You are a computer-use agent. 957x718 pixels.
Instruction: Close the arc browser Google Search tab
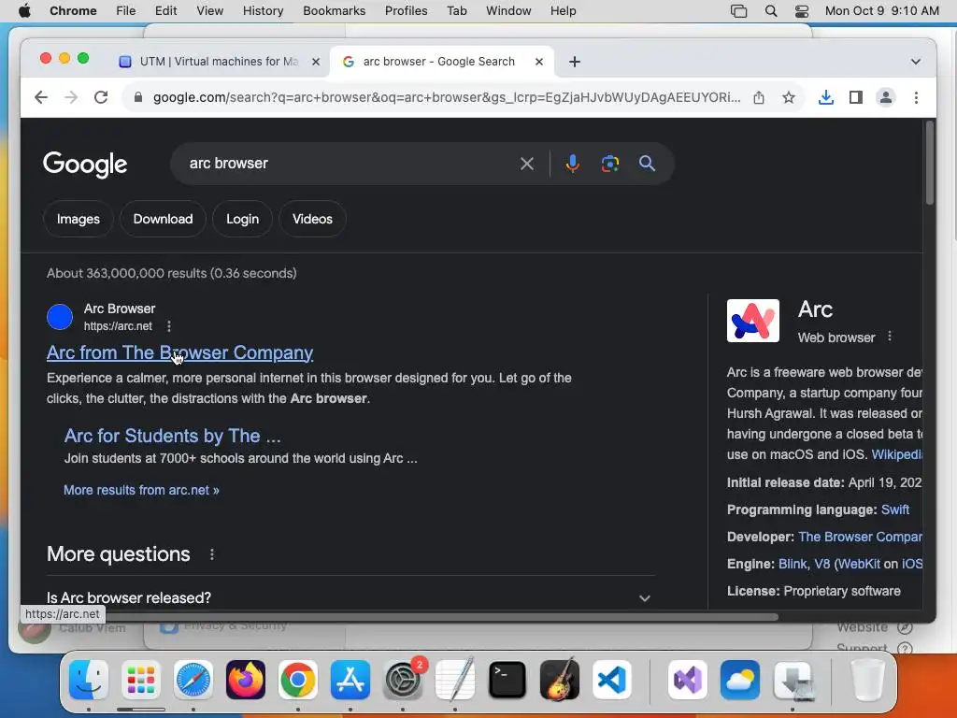(539, 62)
